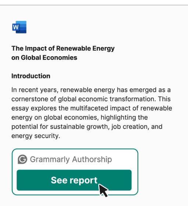This screenshot has height=206, width=188.
Task: Click the closing words "energy security."
Action: point(36,136)
